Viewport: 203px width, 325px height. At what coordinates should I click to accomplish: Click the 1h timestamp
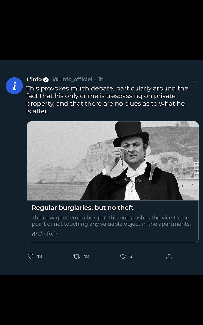pos(101,79)
